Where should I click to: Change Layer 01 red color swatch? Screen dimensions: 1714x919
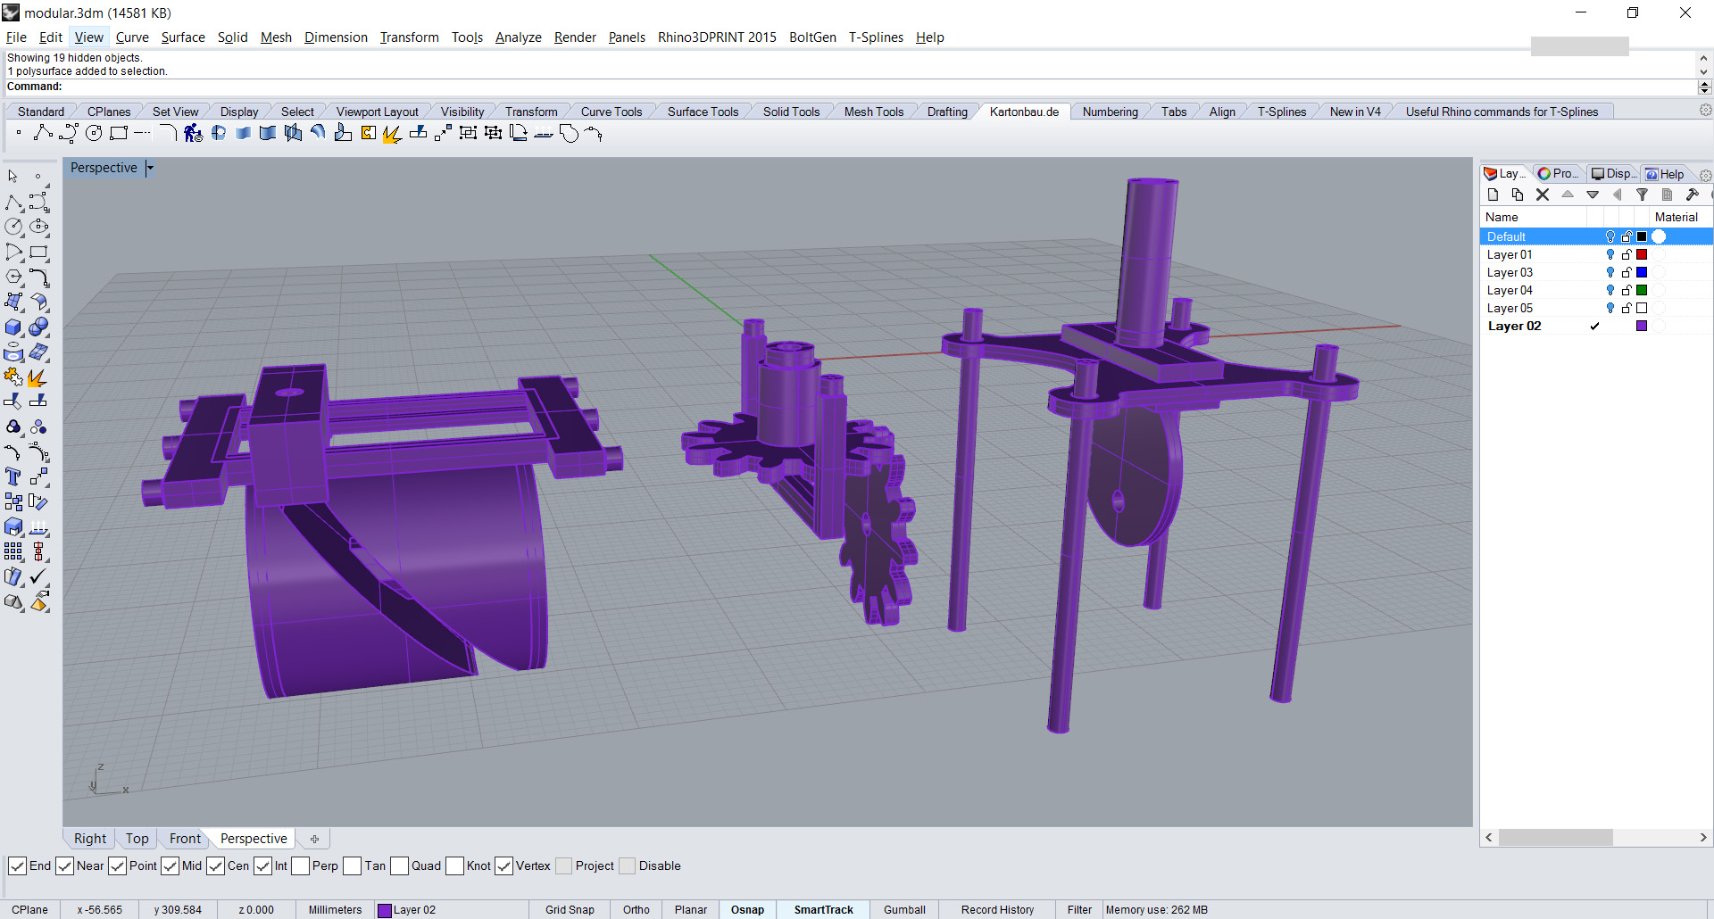click(x=1642, y=254)
